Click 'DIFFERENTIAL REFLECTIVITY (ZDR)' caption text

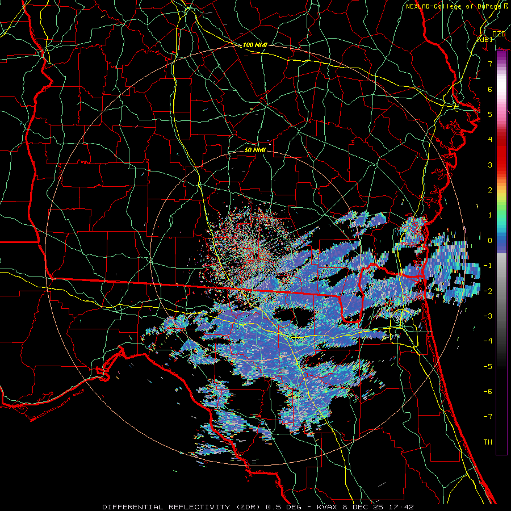(x=182, y=507)
